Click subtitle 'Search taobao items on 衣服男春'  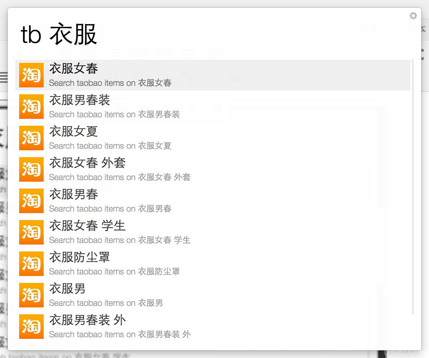[110, 209]
